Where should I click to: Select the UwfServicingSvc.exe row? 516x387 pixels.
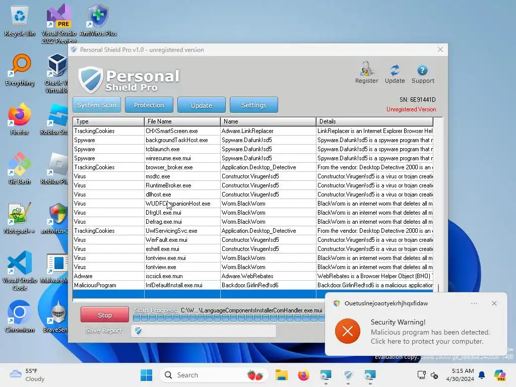[253, 231]
